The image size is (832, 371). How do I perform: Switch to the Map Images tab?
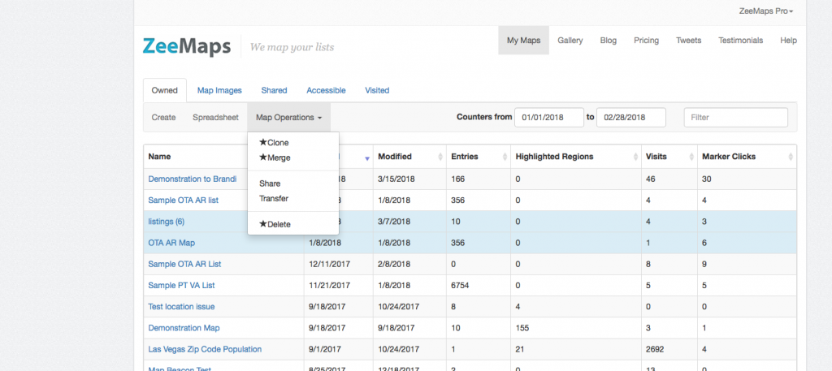(219, 90)
